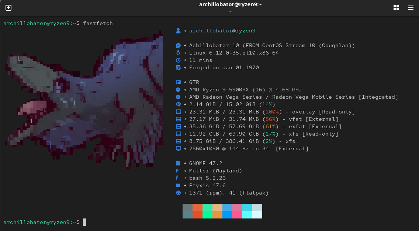The height and width of the screenshot is (231, 419).
Task: Click the text 41 (flatpak)
Action: (x=249, y=193)
